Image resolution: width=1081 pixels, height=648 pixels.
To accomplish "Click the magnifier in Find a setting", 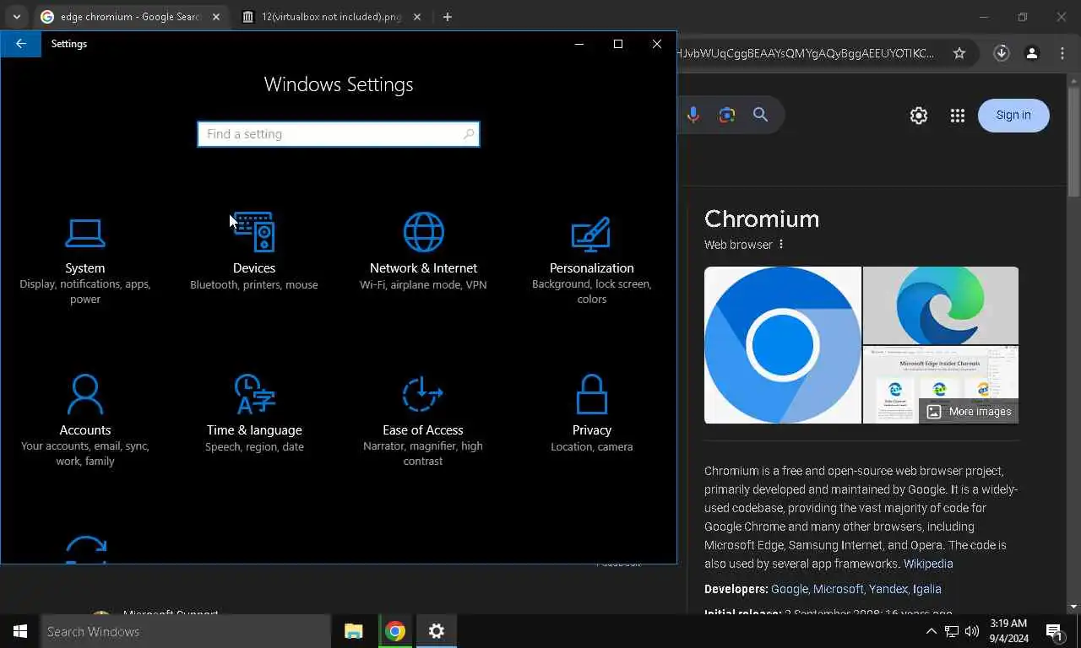I will 469,134.
